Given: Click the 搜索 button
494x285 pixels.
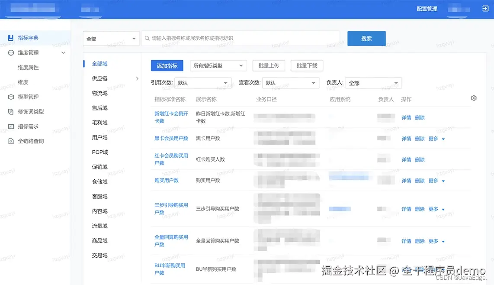Looking at the screenshot, I should [x=366, y=39].
